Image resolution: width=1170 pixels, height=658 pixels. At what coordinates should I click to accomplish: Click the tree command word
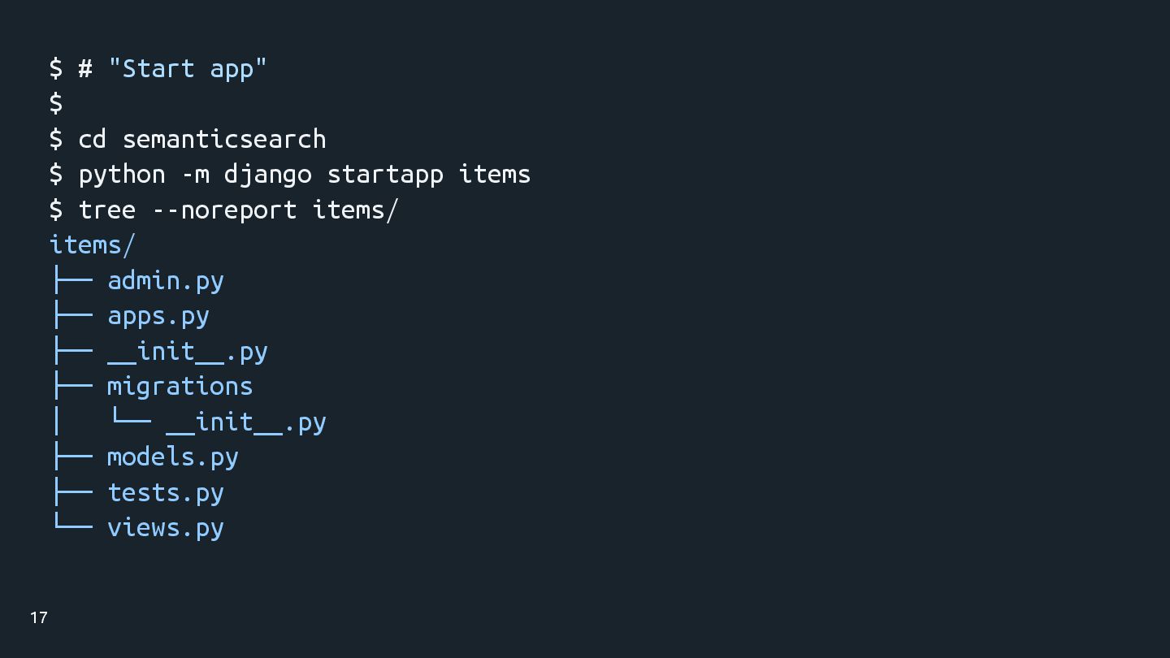[106, 210]
